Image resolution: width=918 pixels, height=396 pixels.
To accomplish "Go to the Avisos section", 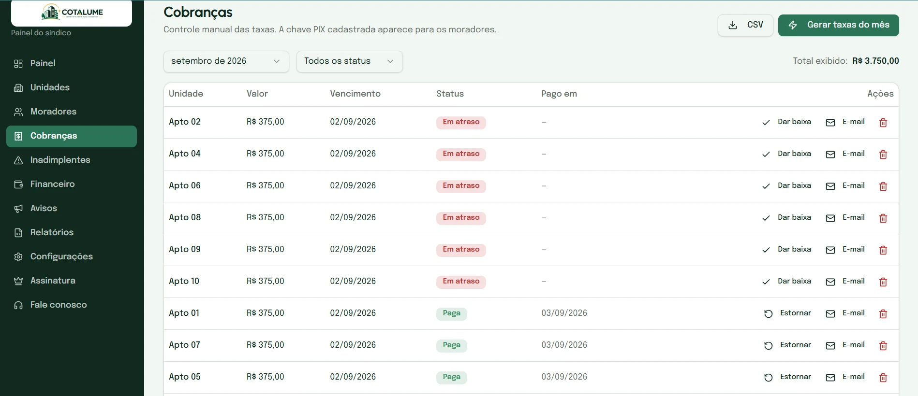I will 72,208.
